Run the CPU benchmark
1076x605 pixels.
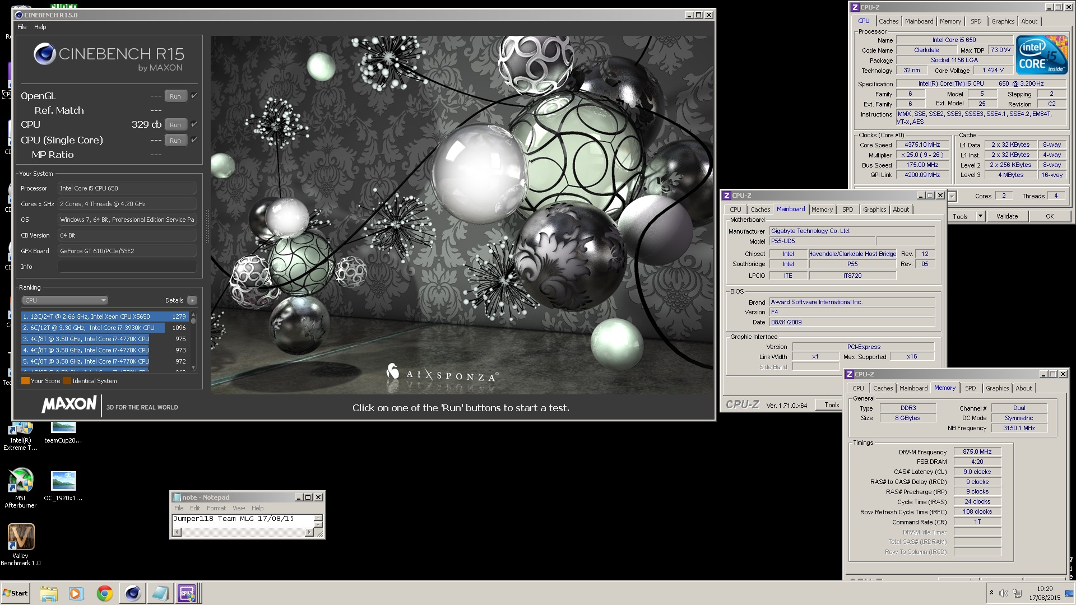[x=175, y=125]
